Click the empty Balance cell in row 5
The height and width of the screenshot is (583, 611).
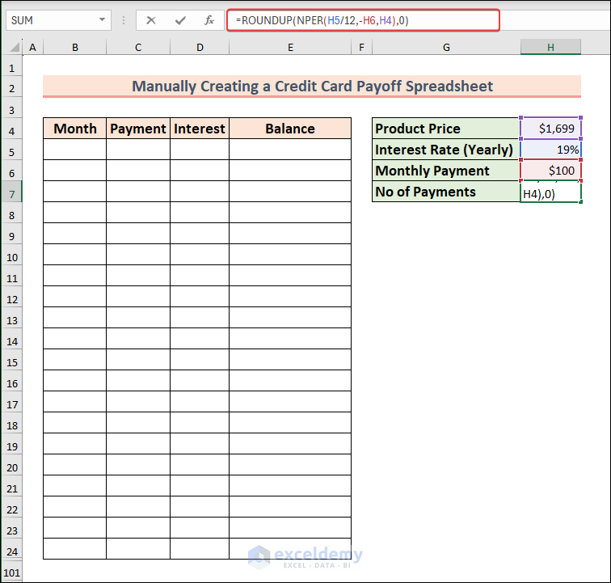pyautogui.click(x=290, y=150)
